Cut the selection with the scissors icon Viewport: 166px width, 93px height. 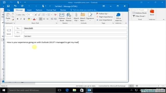coord(13,13)
